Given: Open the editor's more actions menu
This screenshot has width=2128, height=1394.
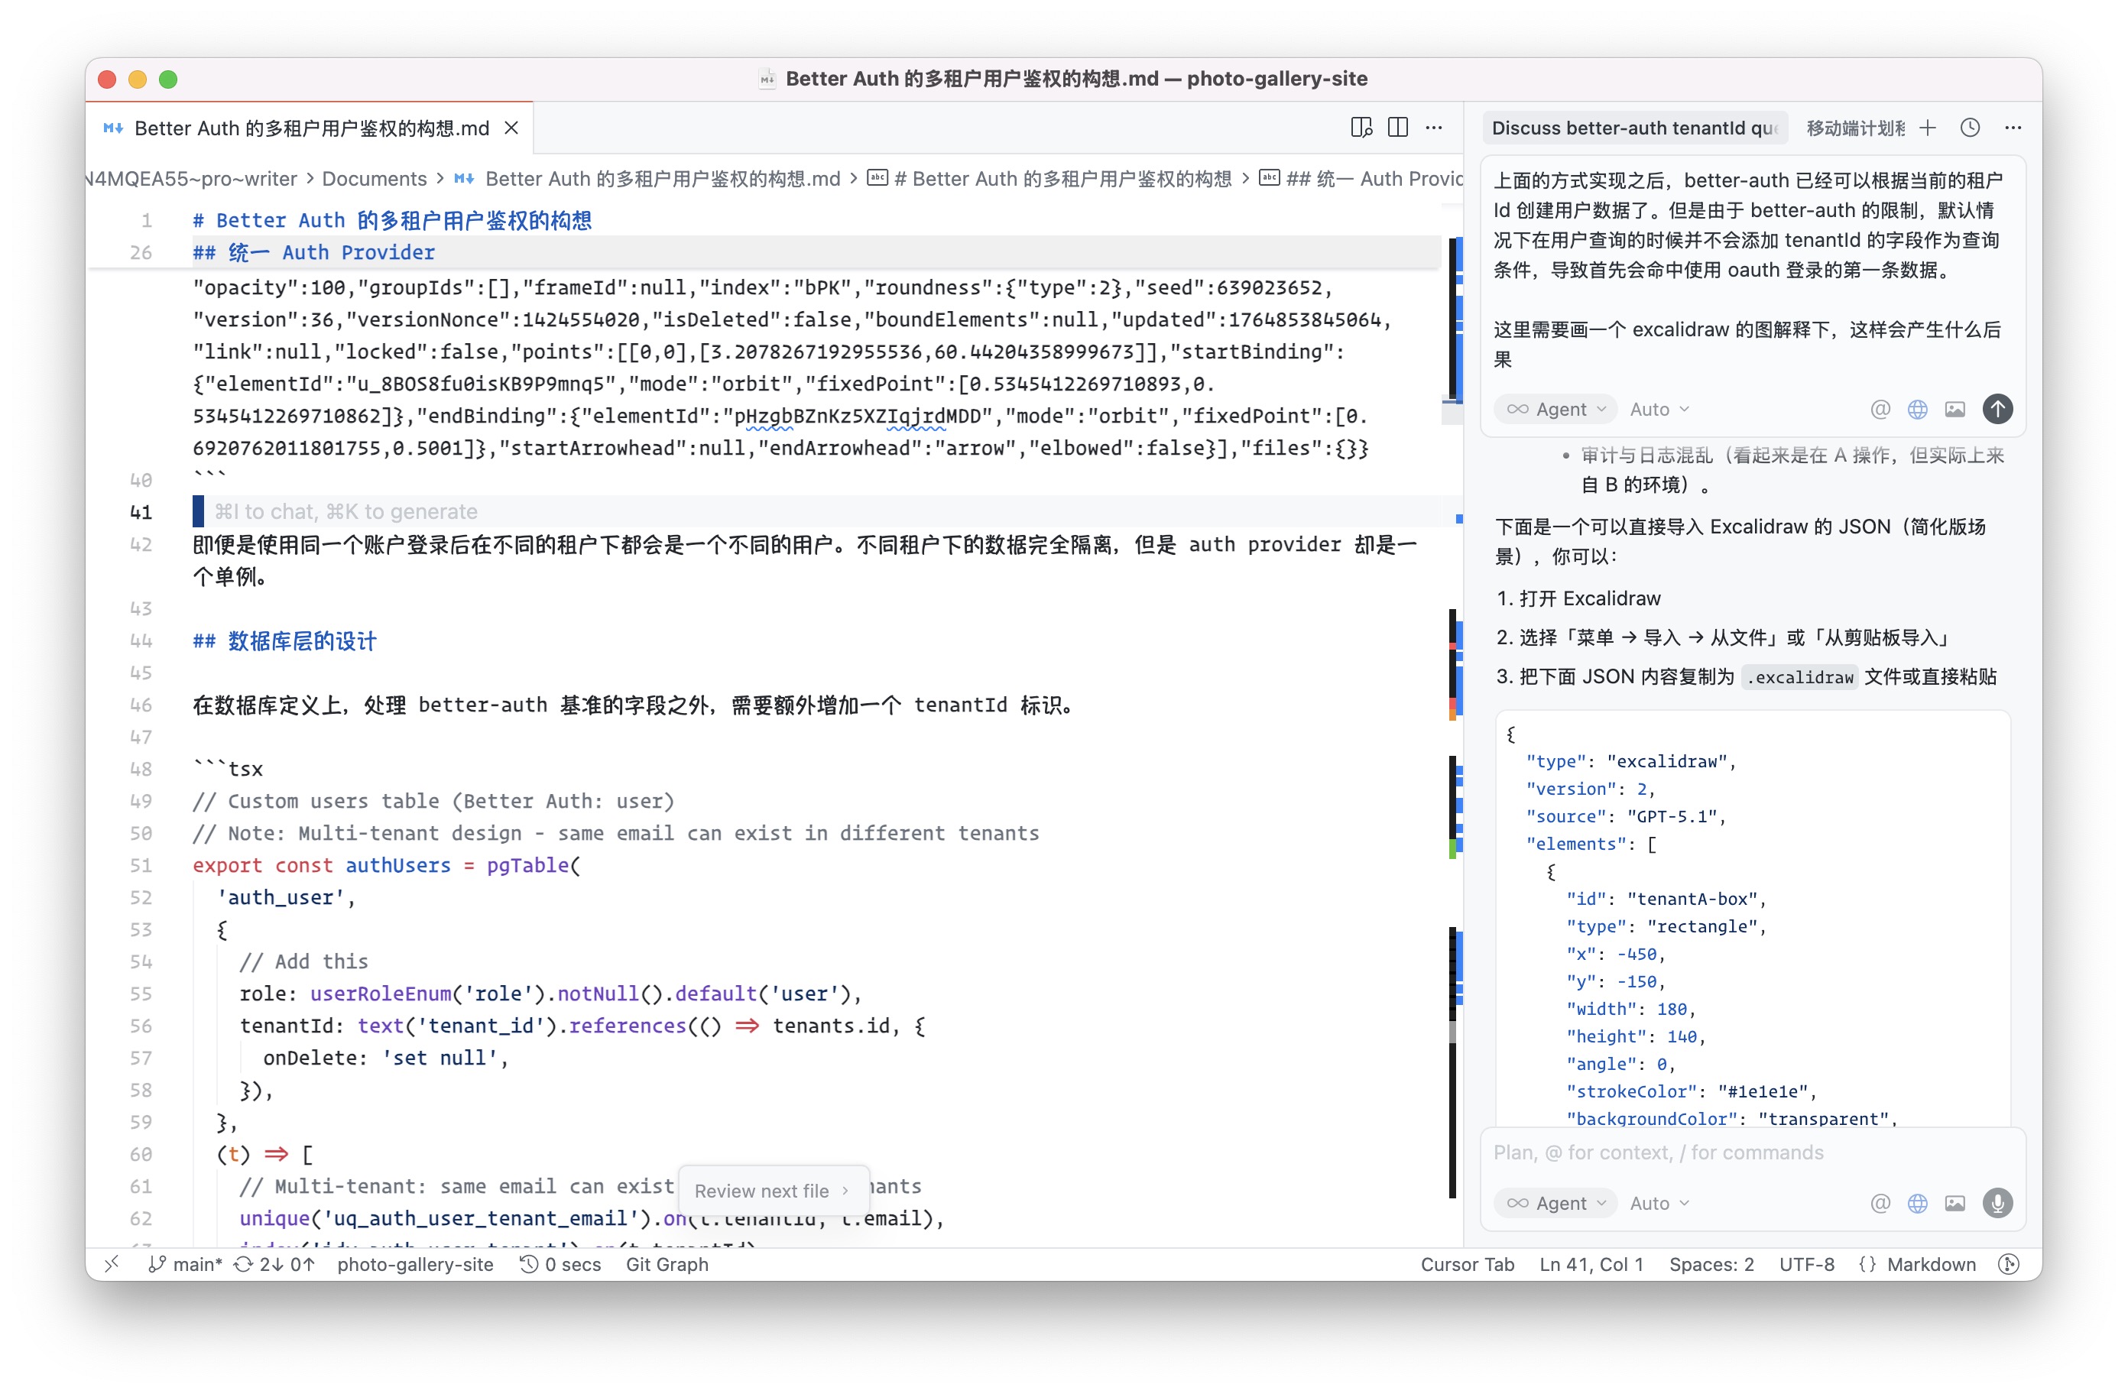Looking at the screenshot, I should pyautogui.click(x=1434, y=128).
